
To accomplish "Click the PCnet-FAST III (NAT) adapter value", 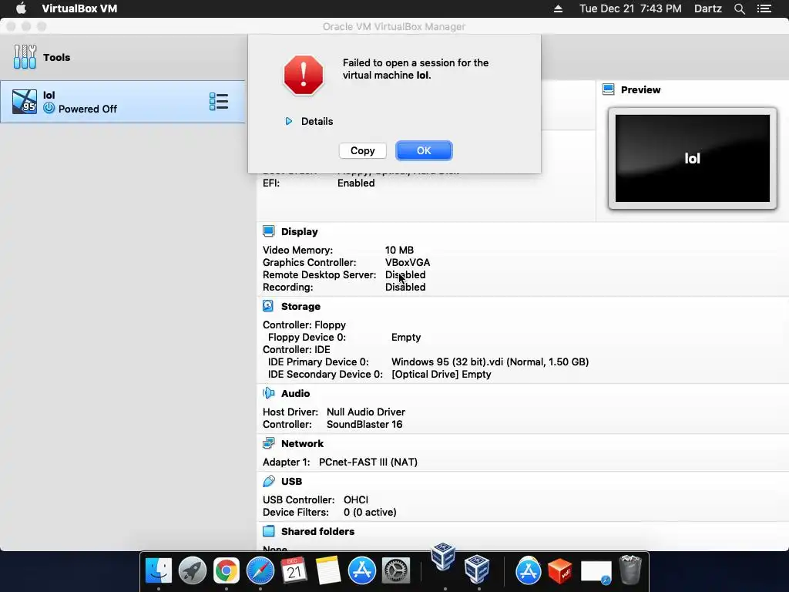I will [x=368, y=462].
